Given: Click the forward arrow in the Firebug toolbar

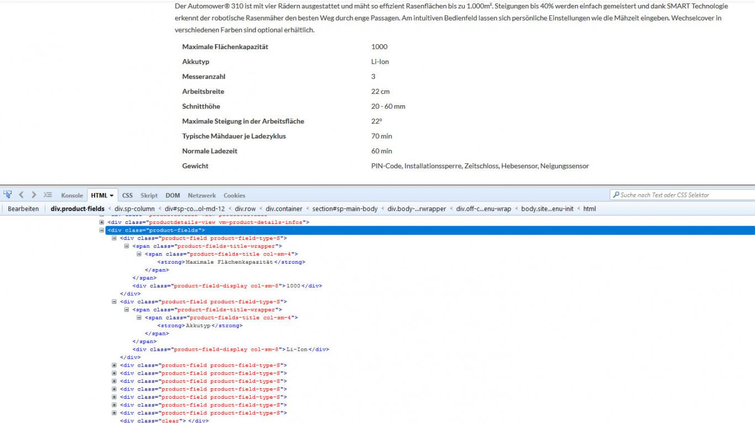Looking at the screenshot, I should click(34, 195).
